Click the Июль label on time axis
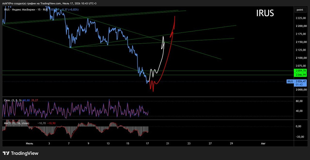The height and width of the screenshot is (160, 310). 30,143
